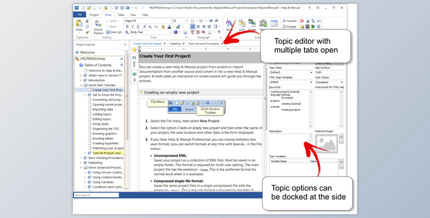Image resolution: width=430 pixels, height=218 pixels.
Task: Click the Help Context input field
Action: point(329,72)
